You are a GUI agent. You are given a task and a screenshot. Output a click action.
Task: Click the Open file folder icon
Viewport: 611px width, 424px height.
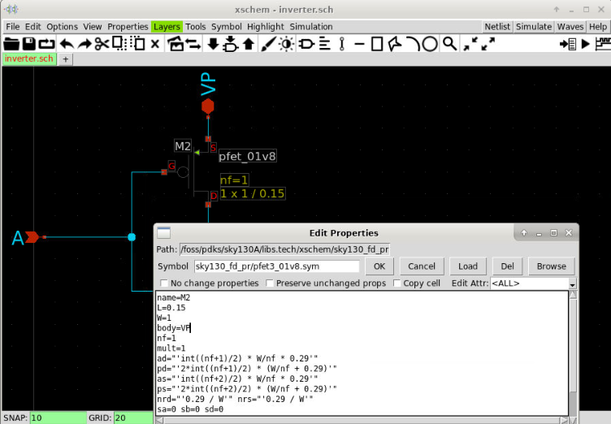click(11, 44)
